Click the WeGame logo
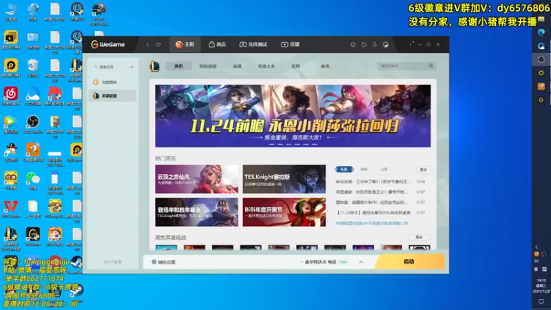Image resolution: width=551 pixels, height=310 pixels. 108,45
